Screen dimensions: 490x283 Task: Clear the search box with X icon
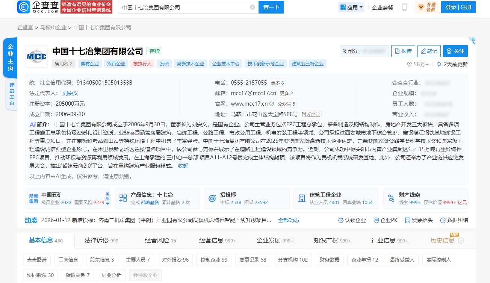coord(253,7)
